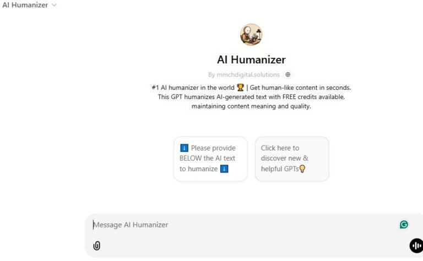Image resolution: width=423 pixels, height=261 pixels.
Task: Choose the Please provide BELOW the AI text starter
Action: click(x=210, y=159)
